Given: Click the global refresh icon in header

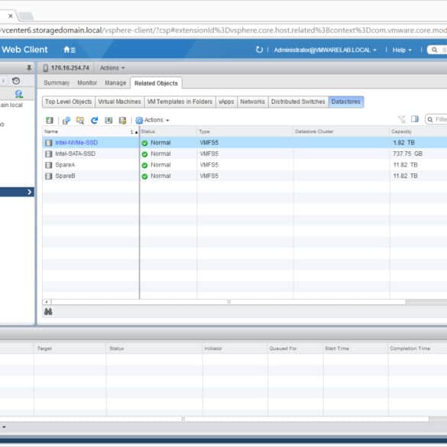Looking at the screenshot, I should pos(259,50).
